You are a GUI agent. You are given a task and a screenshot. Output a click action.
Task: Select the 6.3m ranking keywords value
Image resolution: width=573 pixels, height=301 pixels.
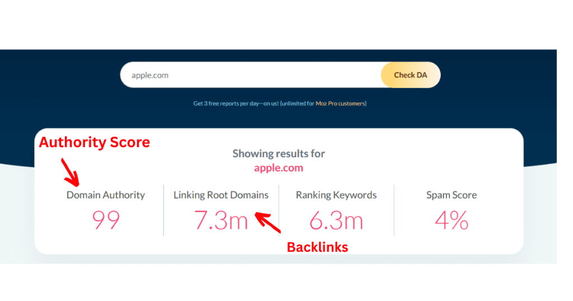[336, 220]
